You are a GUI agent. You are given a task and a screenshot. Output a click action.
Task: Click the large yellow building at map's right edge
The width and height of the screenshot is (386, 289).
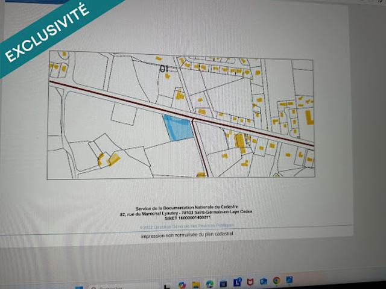pos(309,116)
